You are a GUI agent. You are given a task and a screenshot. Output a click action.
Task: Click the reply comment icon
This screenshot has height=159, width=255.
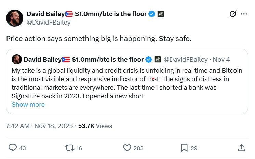pos(13,148)
